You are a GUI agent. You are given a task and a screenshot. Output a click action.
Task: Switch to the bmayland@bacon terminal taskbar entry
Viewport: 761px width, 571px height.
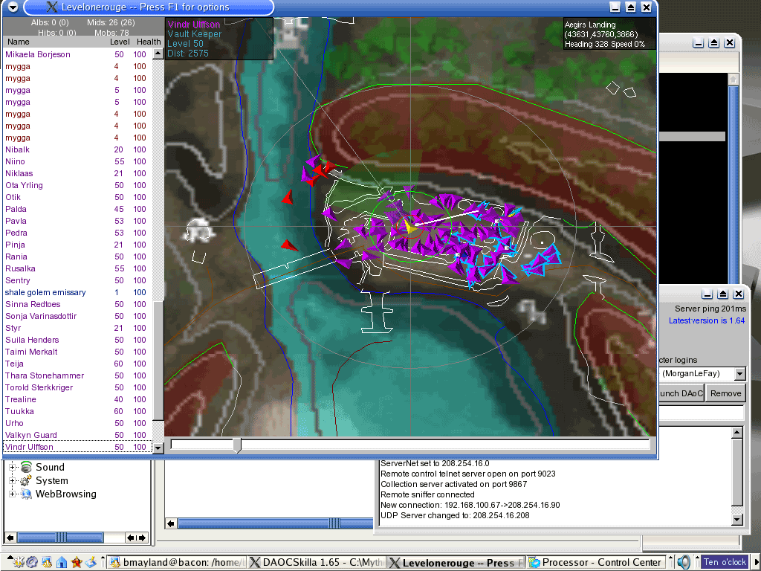(177, 562)
